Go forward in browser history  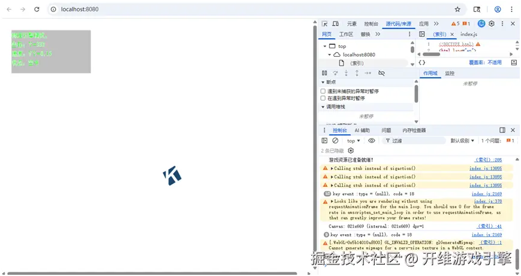click(23, 10)
